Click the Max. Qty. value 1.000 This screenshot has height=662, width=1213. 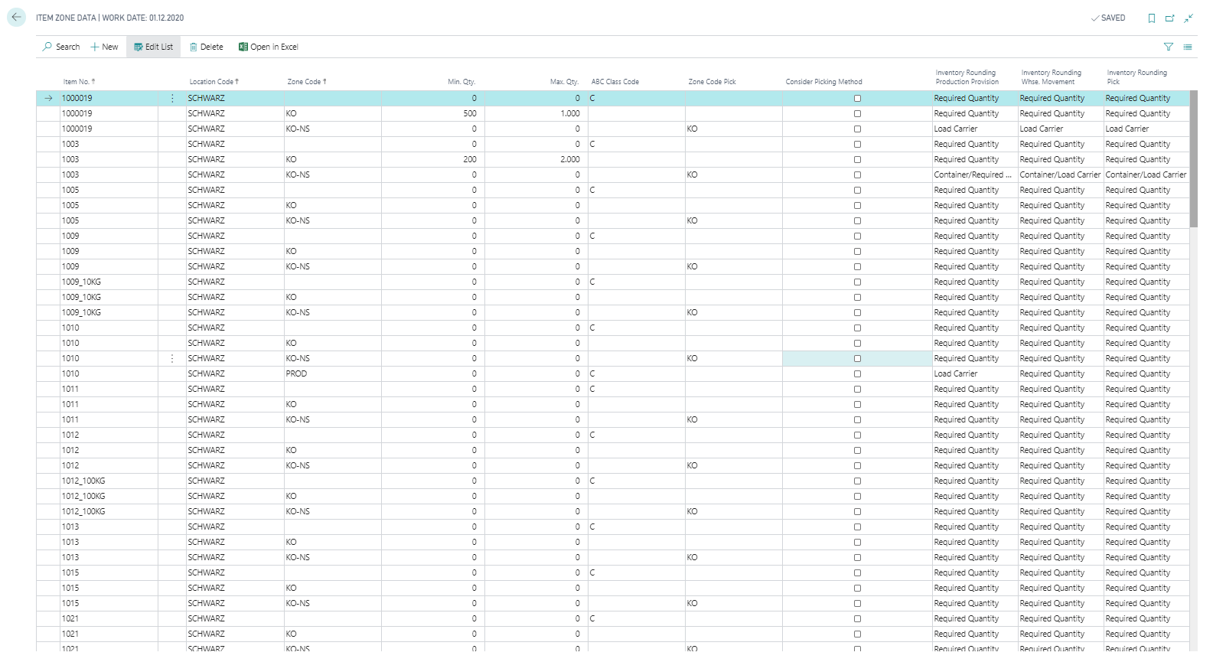click(x=570, y=113)
